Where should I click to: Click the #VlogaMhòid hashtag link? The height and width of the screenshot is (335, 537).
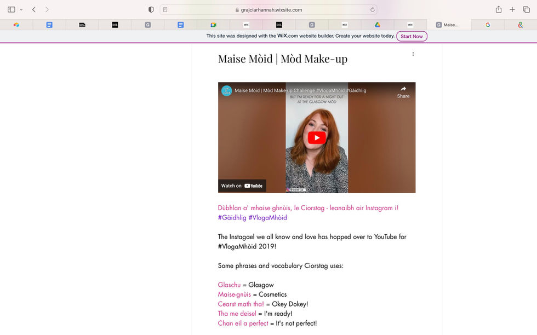[x=268, y=218]
